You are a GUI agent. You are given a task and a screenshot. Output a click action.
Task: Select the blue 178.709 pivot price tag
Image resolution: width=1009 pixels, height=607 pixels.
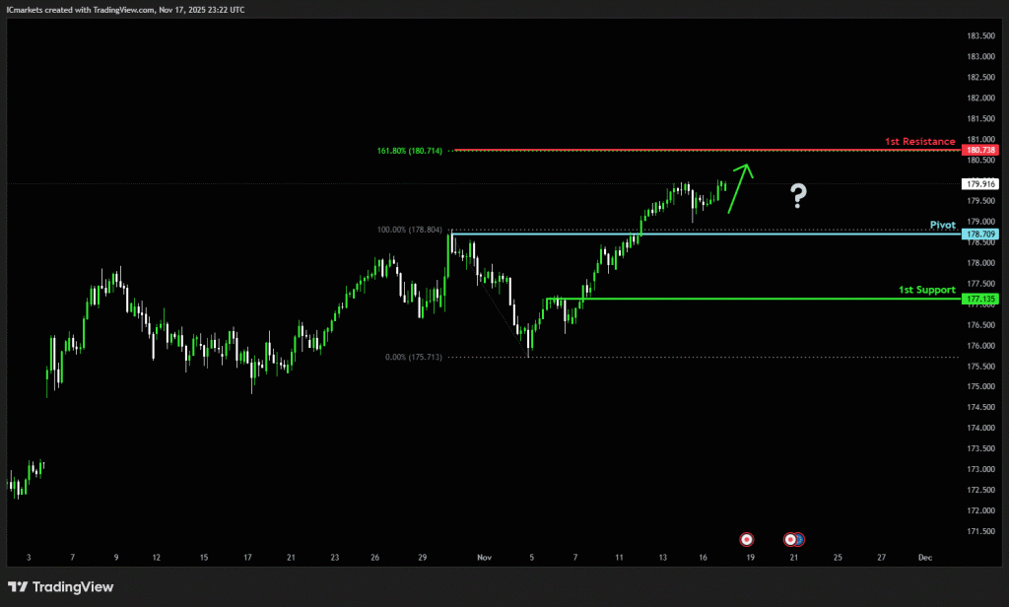[x=981, y=235]
